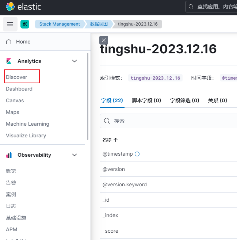Open Machine Learning in sidebar
The height and width of the screenshot is (240, 237).
27,124
